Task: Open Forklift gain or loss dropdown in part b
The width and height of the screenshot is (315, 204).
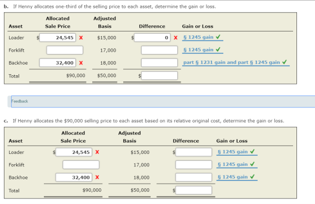Action: point(202,50)
